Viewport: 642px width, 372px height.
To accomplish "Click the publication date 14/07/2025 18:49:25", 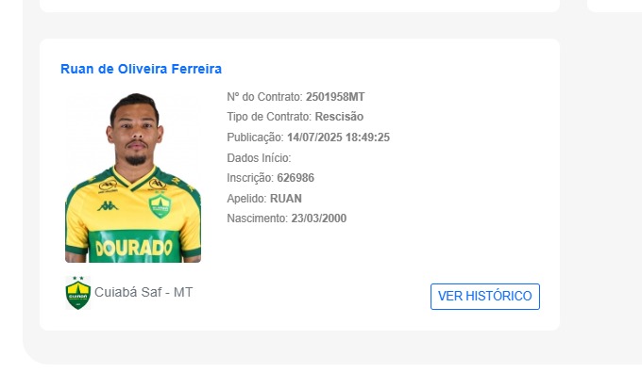I will tap(338, 137).
